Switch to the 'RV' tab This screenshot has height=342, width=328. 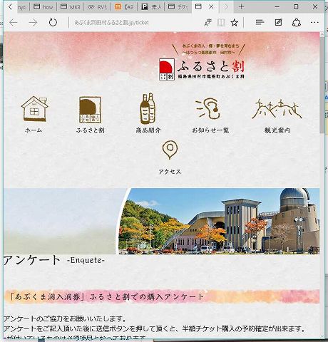(97, 7)
